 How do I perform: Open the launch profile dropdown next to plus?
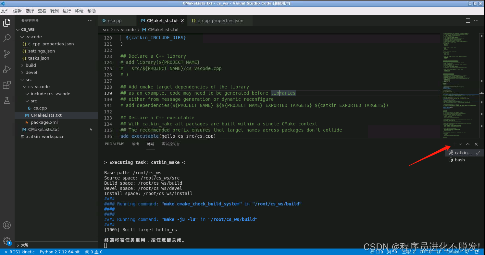click(460, 144)
